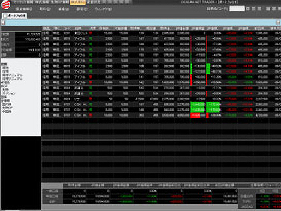Open the first menu item beside the logo
This screenshot has height=211, width=281.
point(24,9)
